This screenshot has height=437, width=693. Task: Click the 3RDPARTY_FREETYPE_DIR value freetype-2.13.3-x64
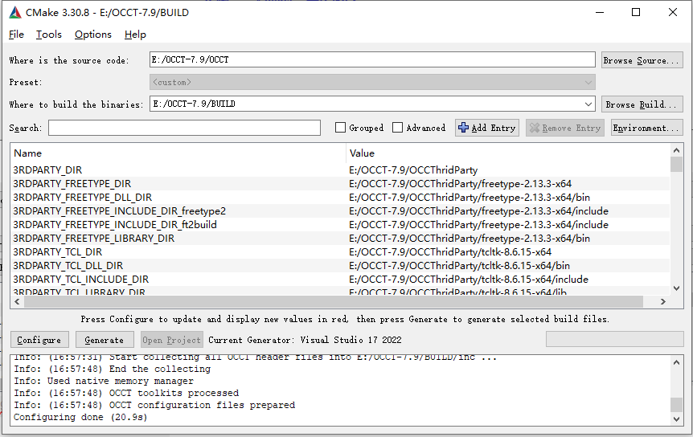tap(460, 184)
